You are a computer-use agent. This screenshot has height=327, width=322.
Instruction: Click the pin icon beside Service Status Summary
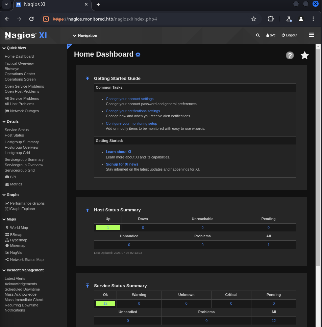point(88,286)
